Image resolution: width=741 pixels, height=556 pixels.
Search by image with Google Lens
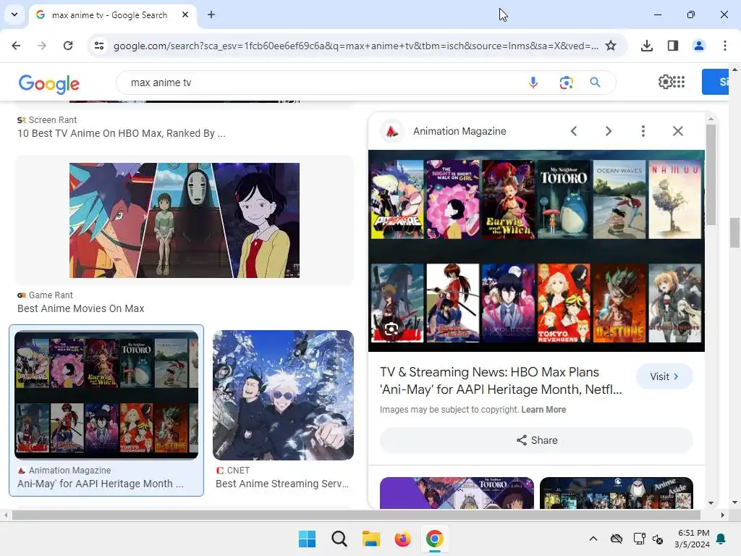566,83
